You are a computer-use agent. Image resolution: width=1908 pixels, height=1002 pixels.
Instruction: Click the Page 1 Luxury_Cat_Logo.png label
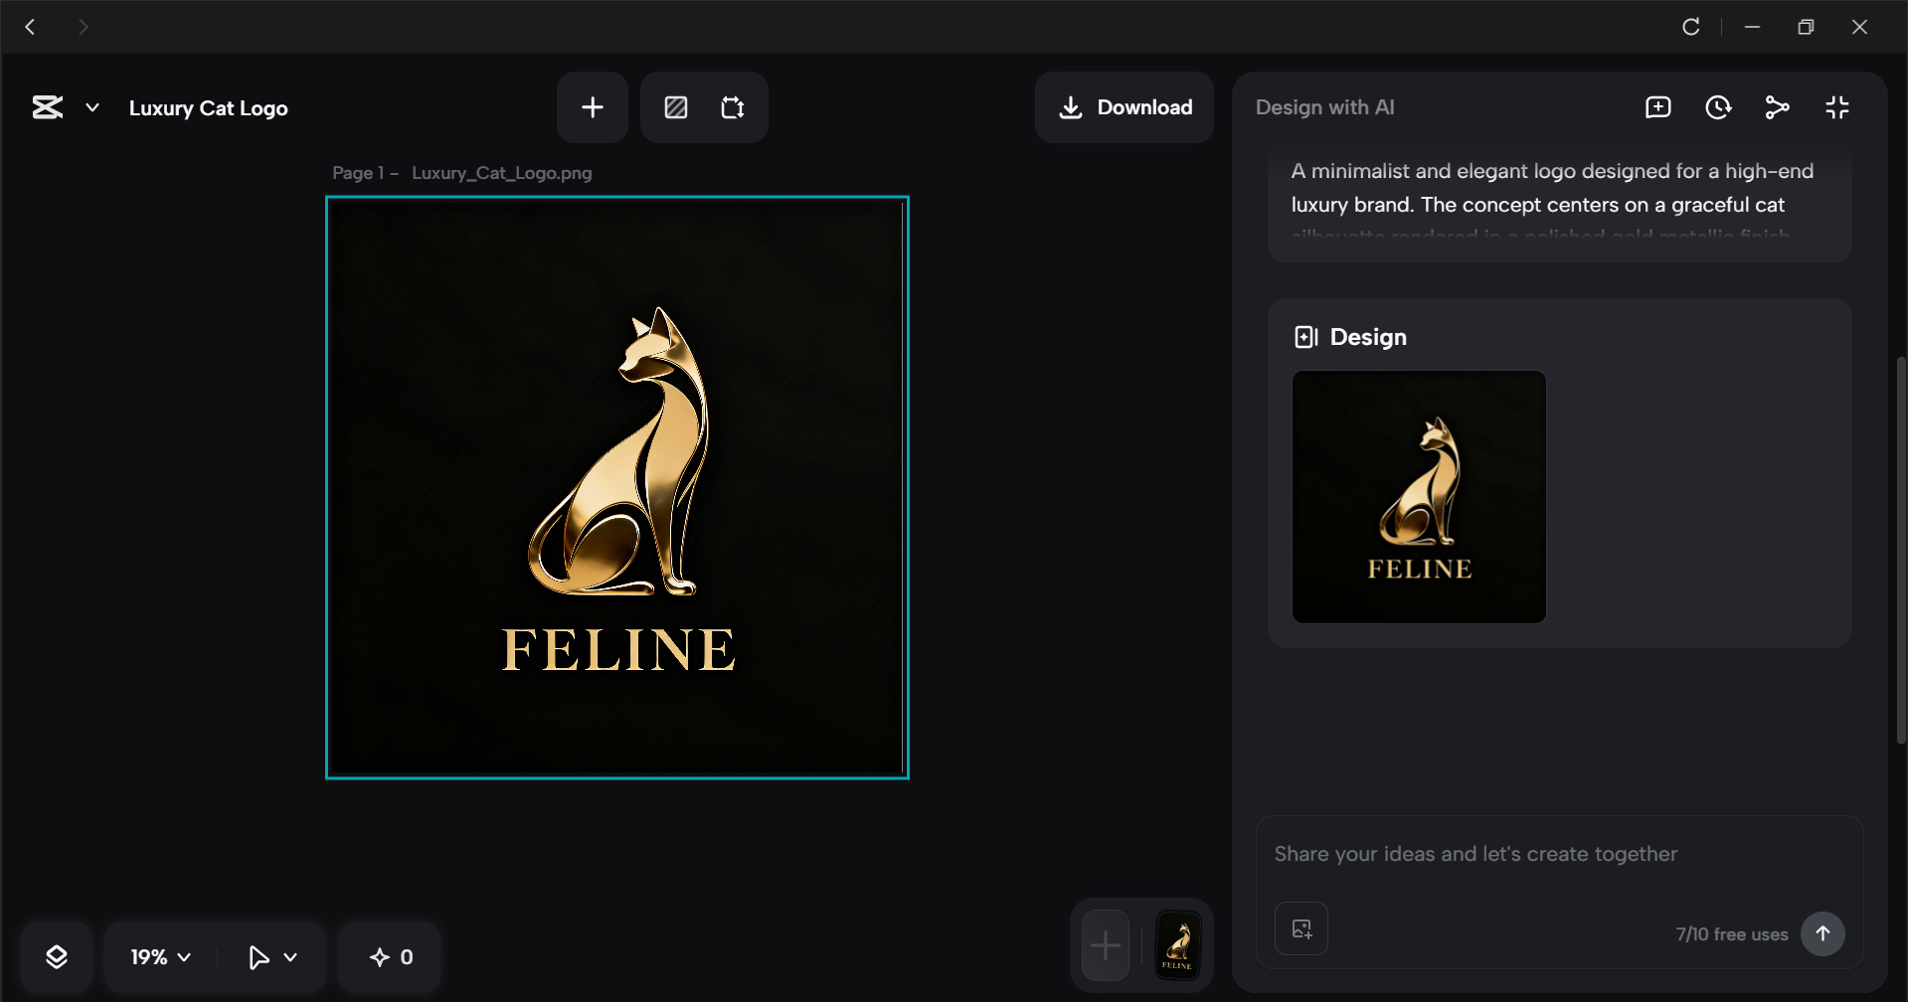pos(461,172)
